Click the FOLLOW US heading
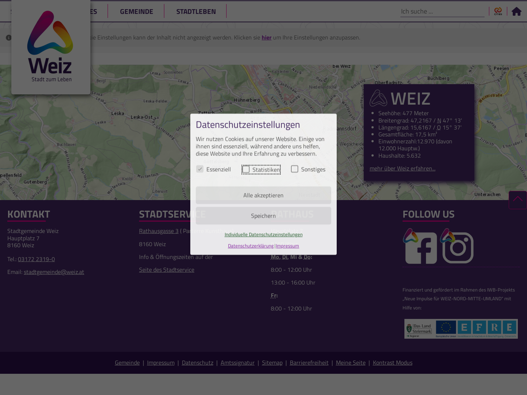 pos(429,214)
